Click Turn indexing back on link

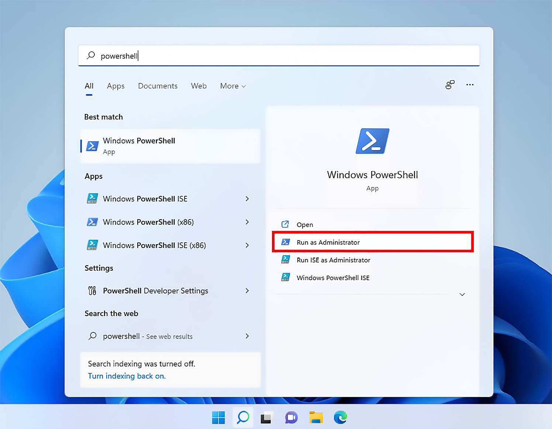[x=127, y=376]
